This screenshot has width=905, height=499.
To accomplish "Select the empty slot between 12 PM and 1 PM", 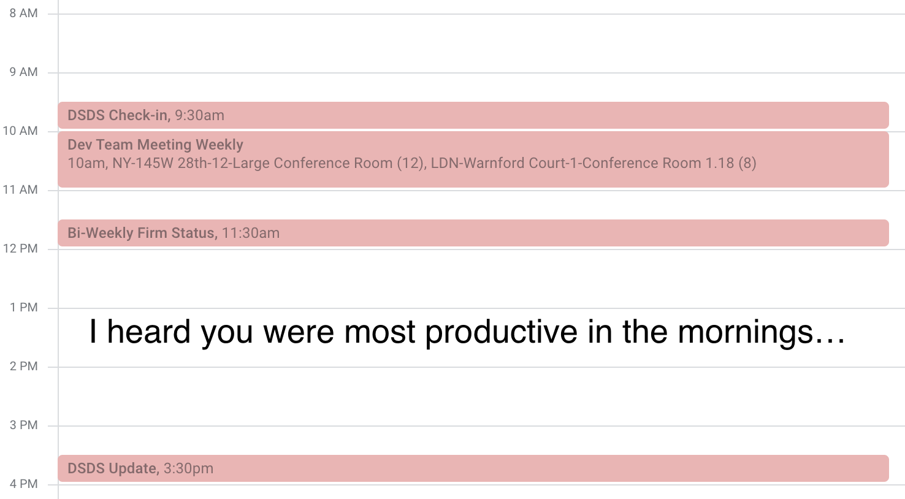I will (473, 278).
